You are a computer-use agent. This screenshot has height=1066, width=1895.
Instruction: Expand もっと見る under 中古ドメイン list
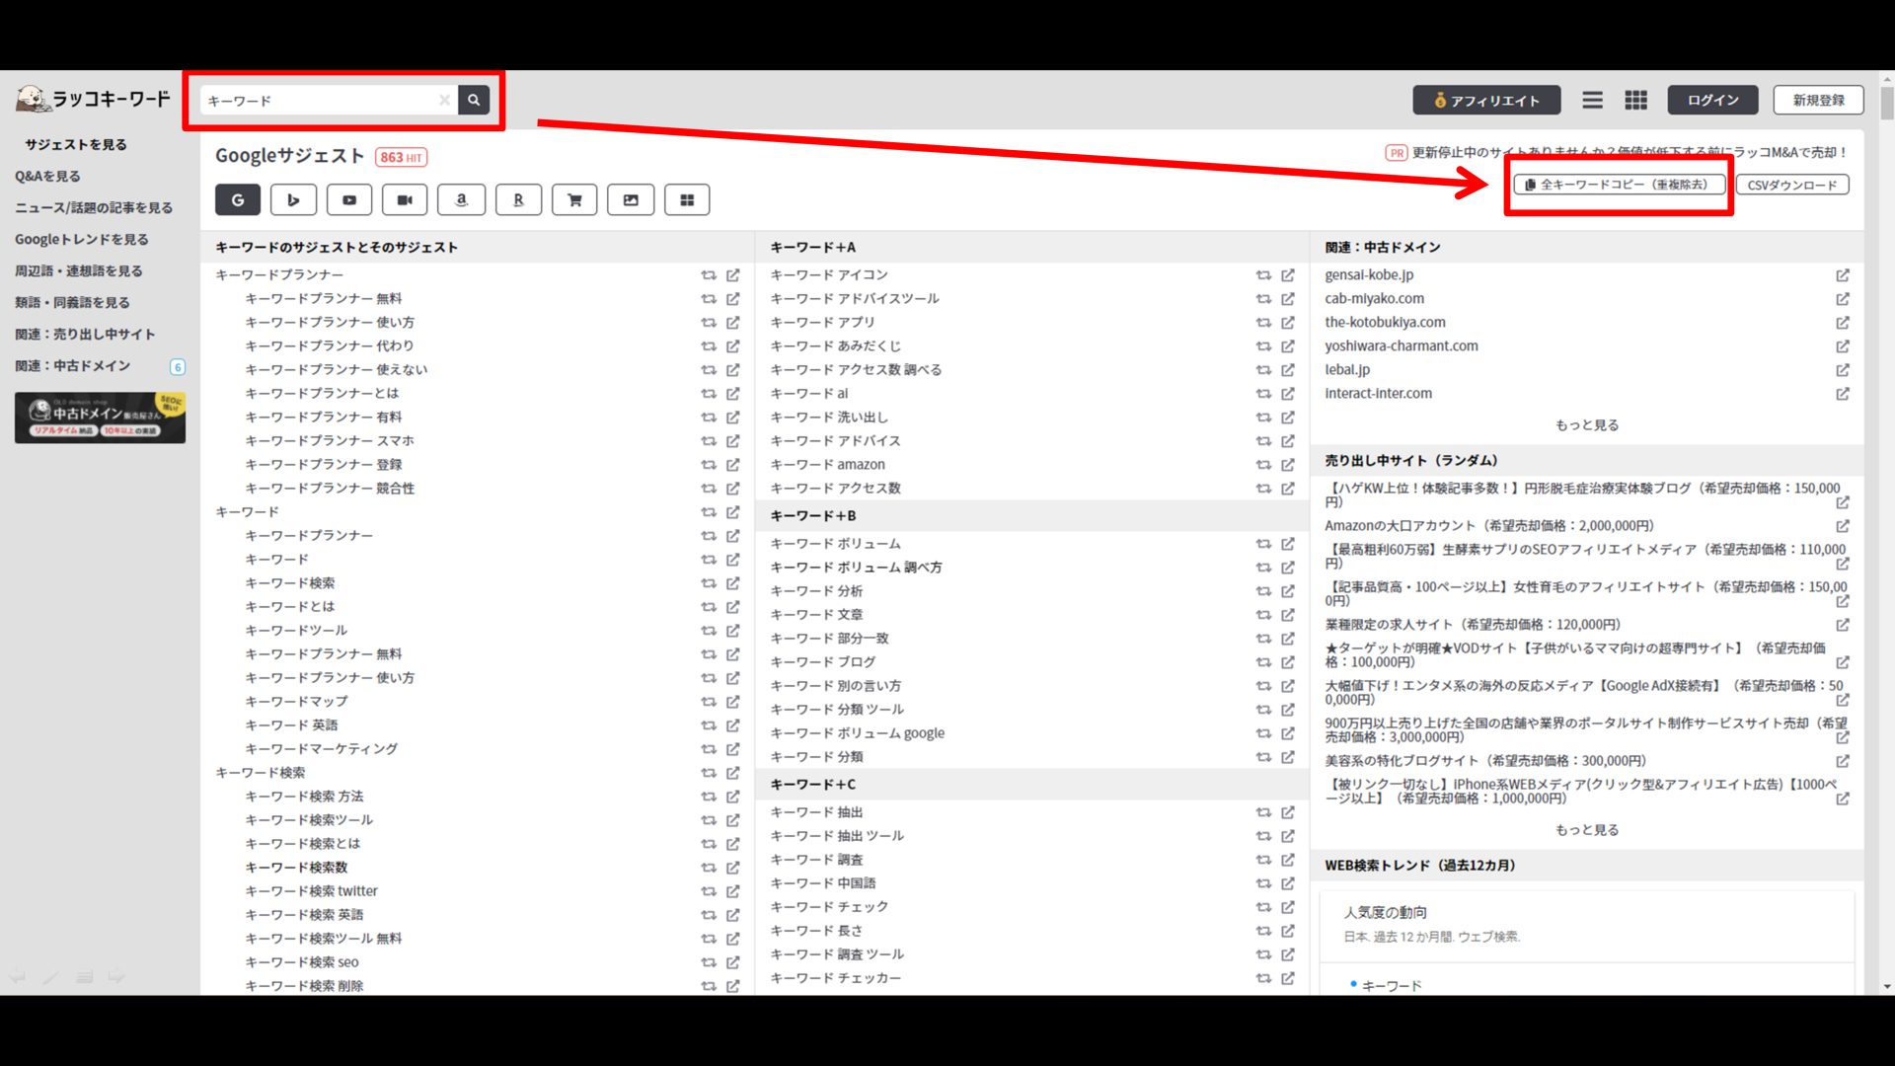click(x=1586, y=425)
